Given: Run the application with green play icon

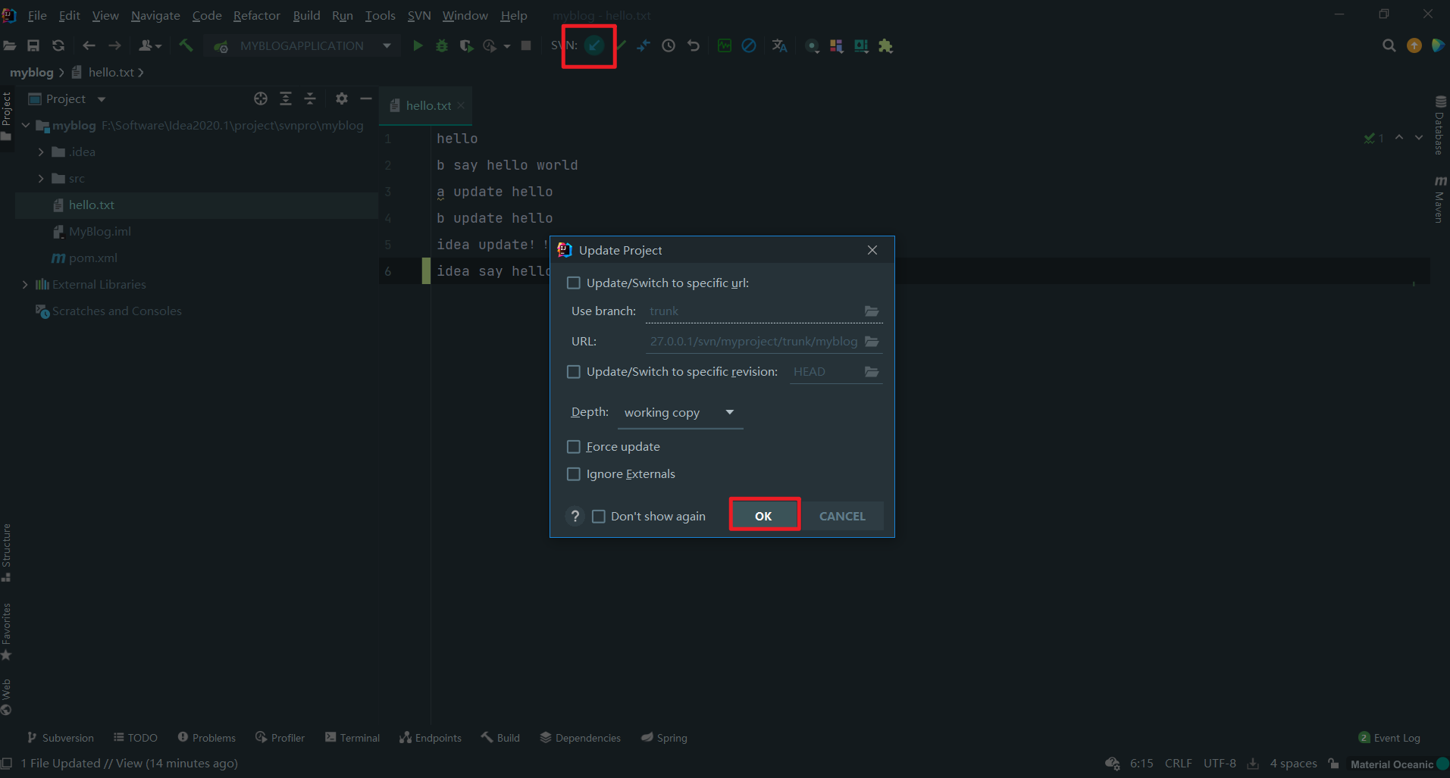Looking at the screenshot, I should click(x=418, y=45).
